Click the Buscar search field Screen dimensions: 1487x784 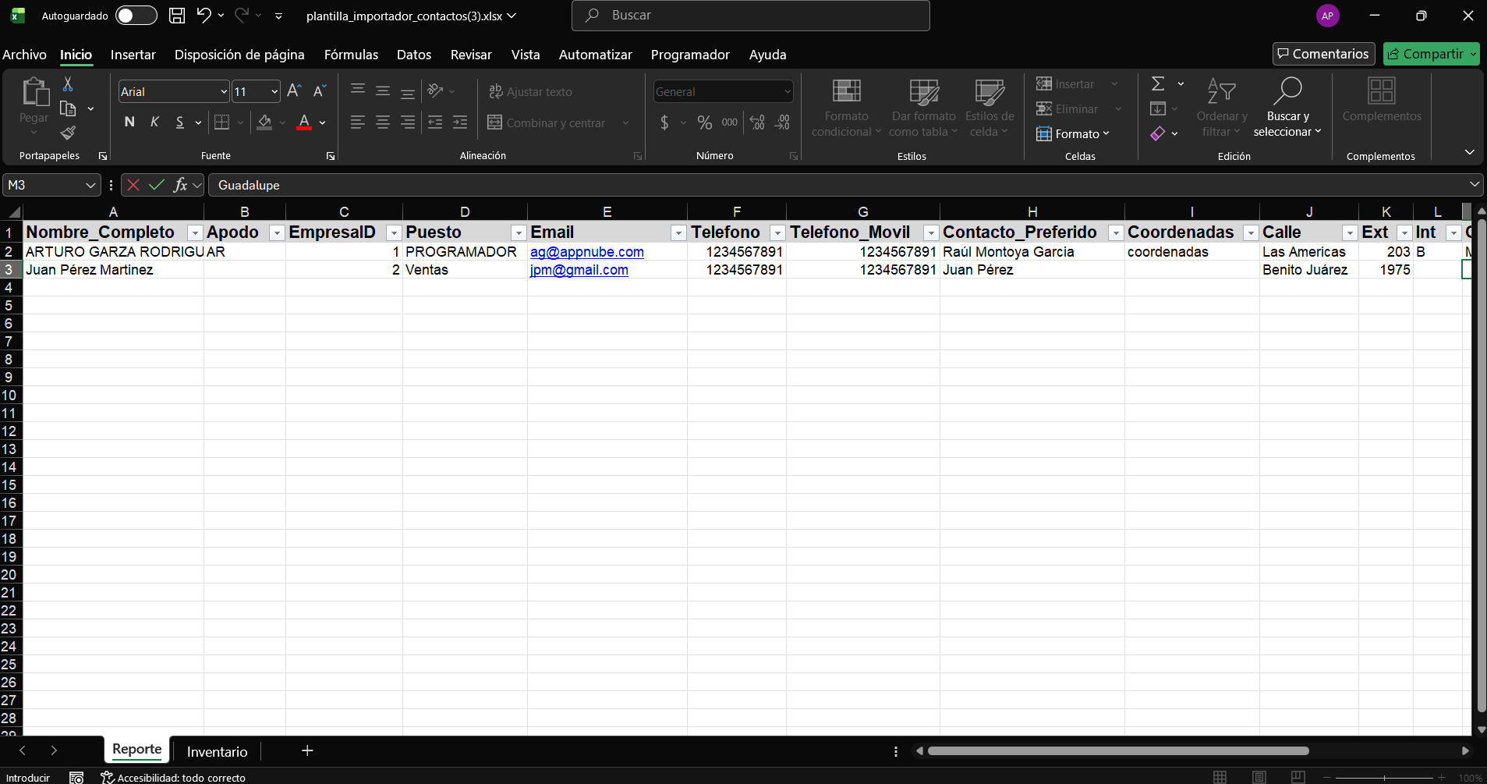(750, 16)
